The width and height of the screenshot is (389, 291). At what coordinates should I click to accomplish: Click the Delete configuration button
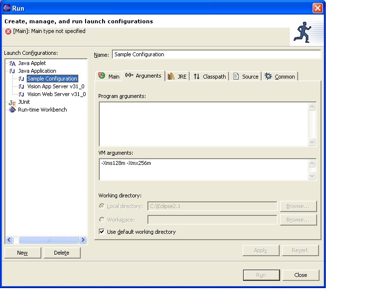(x=62, y=253)
